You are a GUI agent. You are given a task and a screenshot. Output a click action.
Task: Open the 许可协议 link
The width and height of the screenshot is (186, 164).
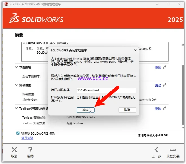pyautogui.click(x=27, y=138)
